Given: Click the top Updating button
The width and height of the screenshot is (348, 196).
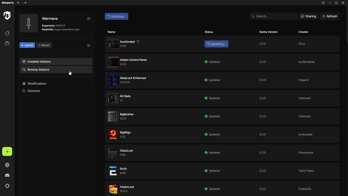Looking at the screenshot, I should tap(116, 16).
